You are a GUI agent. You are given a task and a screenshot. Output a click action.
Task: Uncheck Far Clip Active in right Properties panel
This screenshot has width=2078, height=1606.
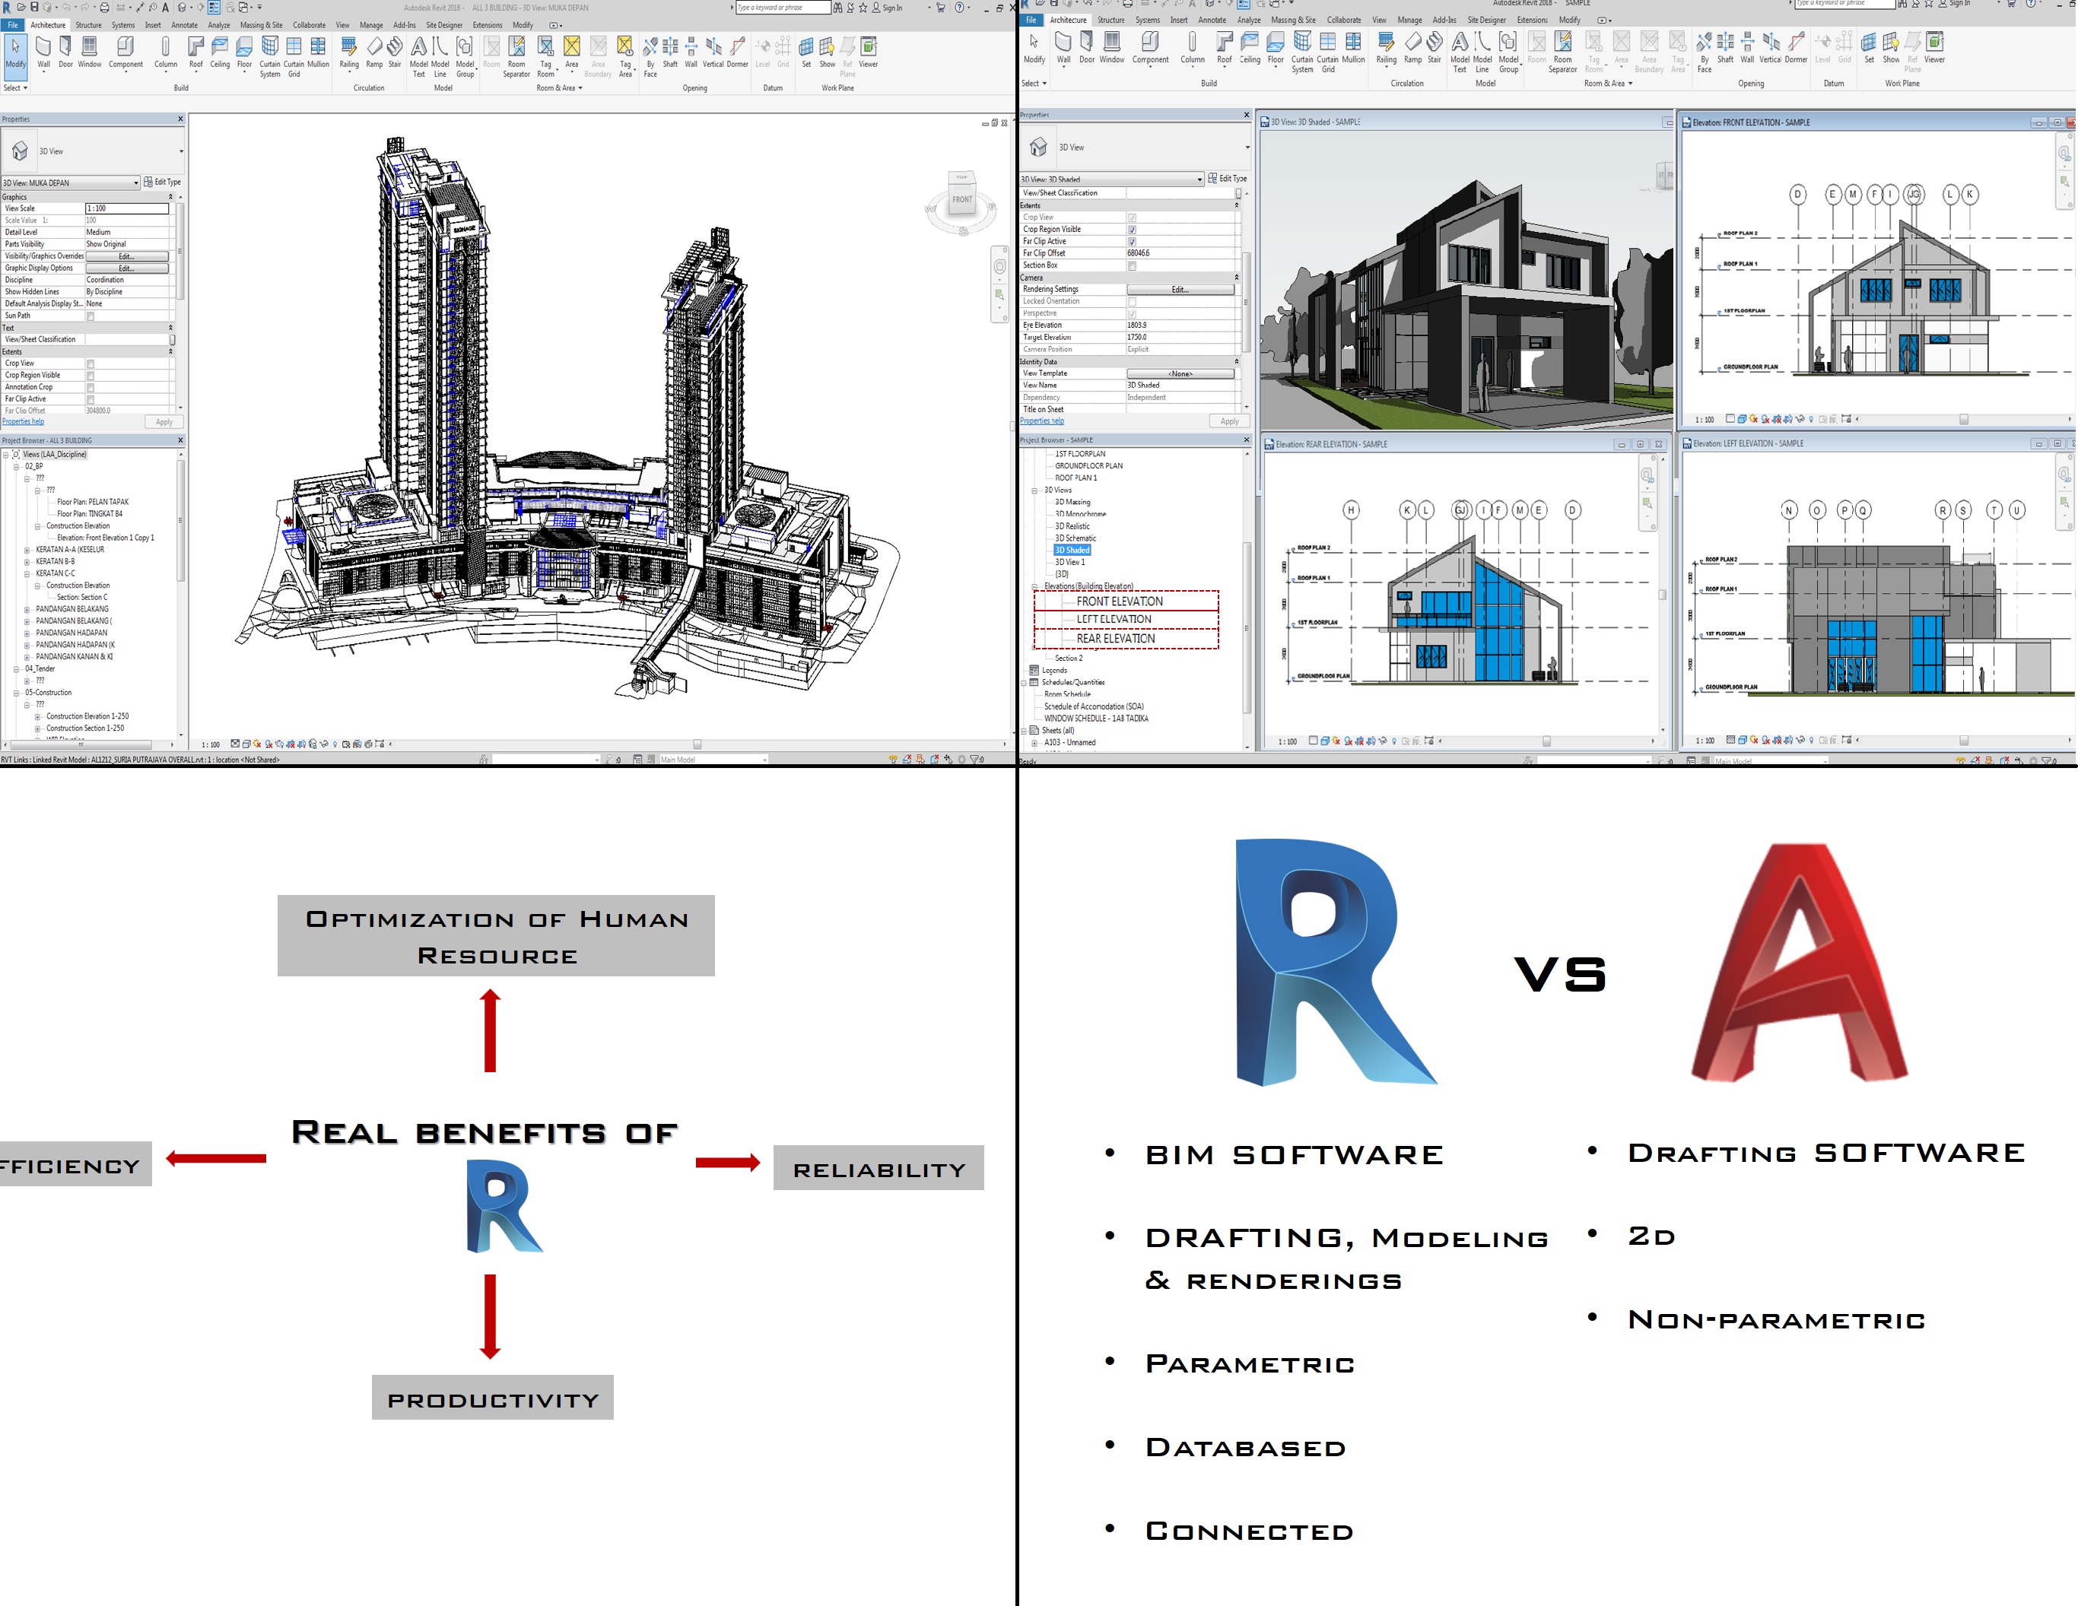1133,242
